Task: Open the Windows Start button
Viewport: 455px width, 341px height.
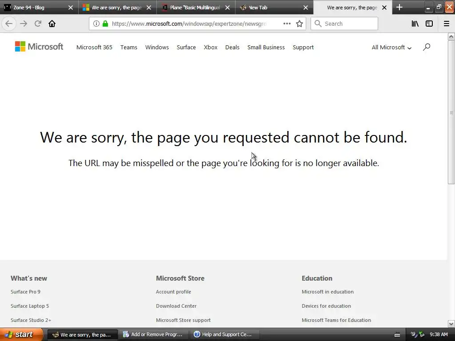Action: pos(21,334)
